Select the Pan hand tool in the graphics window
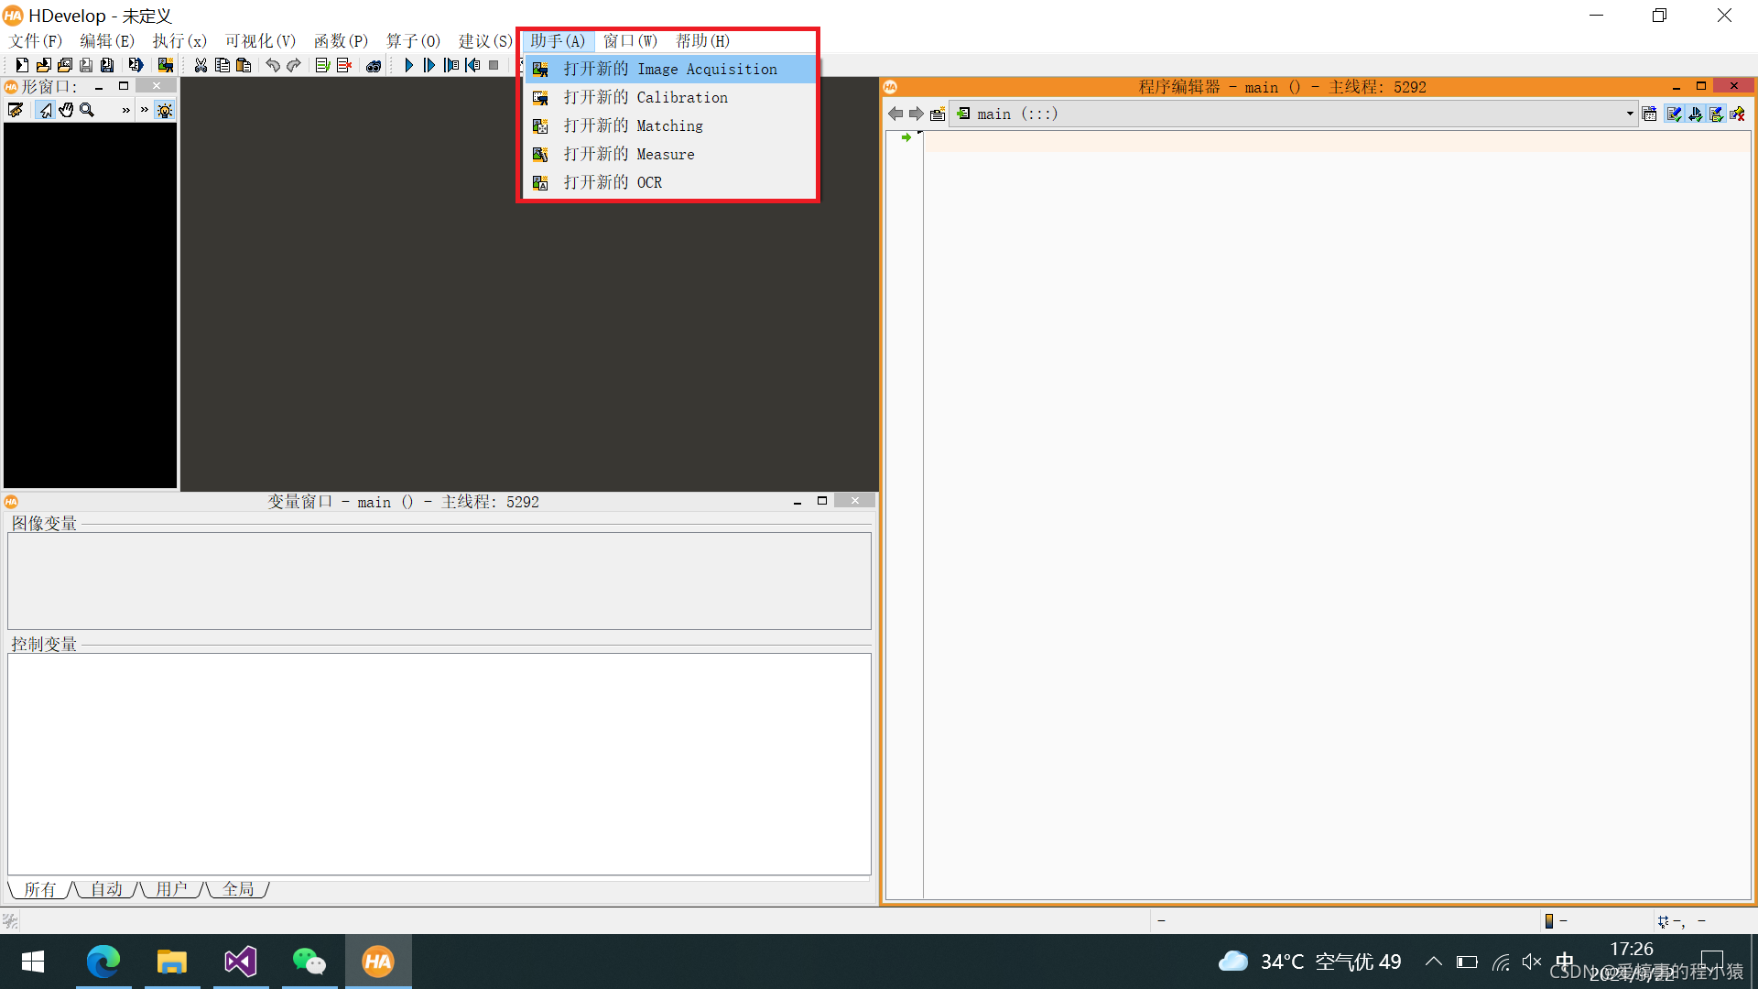Viewport: 1758px width, 989px height. (x=65, y=110)
